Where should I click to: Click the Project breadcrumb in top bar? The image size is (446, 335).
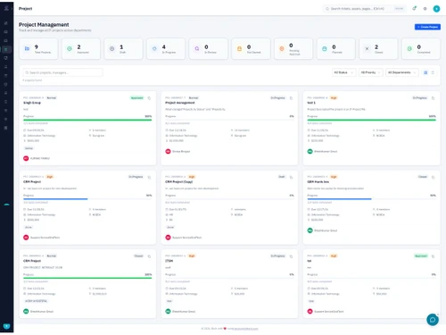25,9
